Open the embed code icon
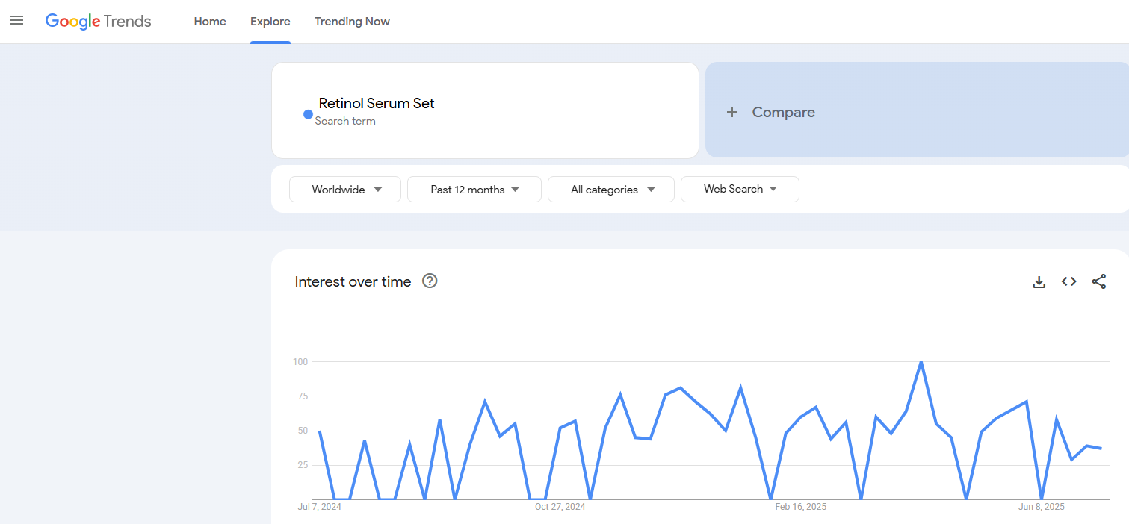The image size is (1129, 524). (1068, 281)
